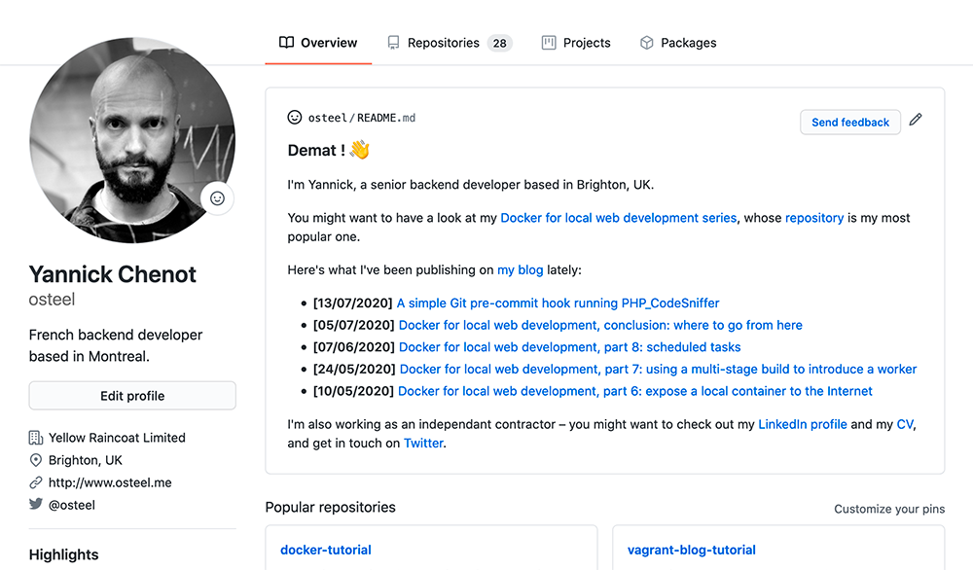
Task: Open Git pre-commit hook PHP_CodeSniffer post
Action: (x=558, y=303)
